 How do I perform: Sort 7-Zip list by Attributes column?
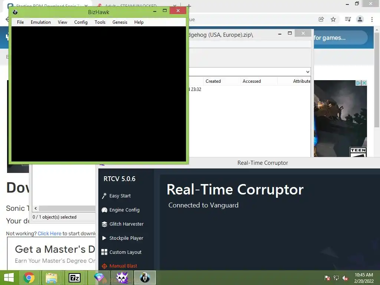coord(301,81)
